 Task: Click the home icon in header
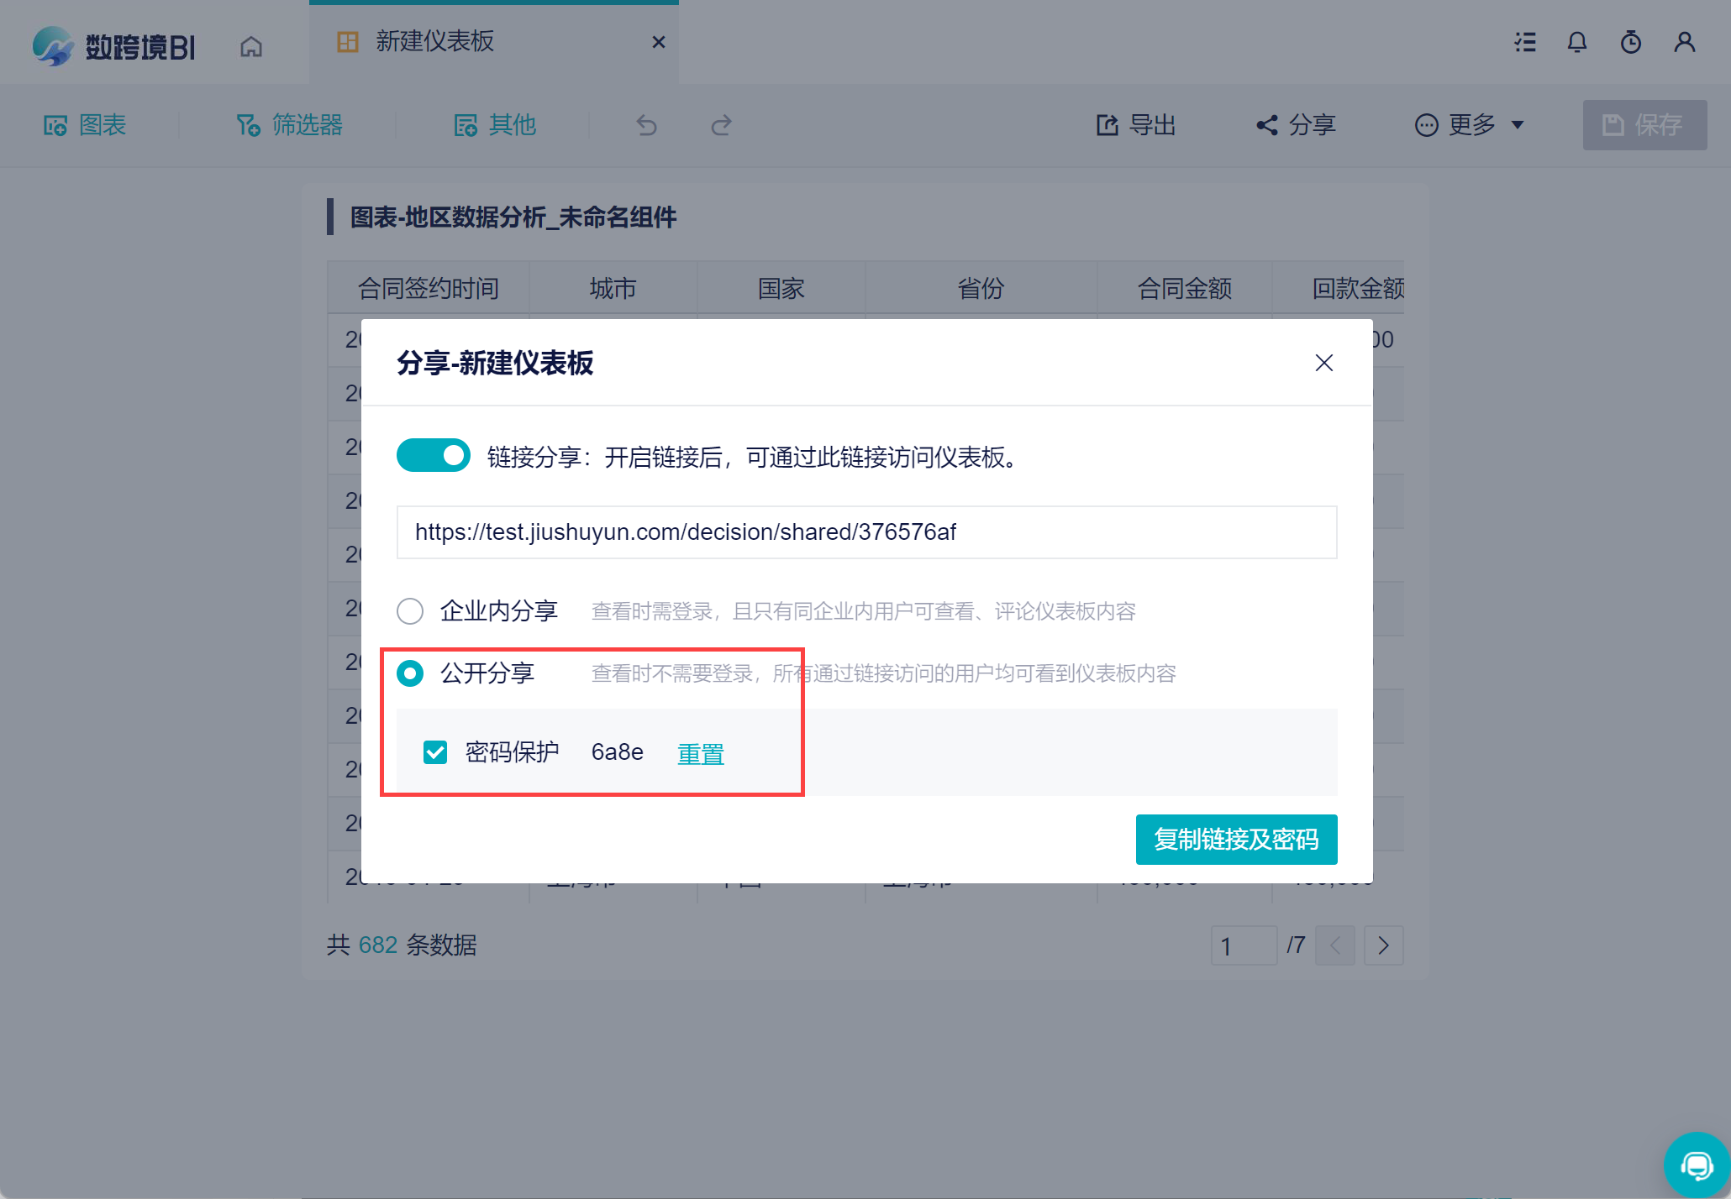pos(250,46)
